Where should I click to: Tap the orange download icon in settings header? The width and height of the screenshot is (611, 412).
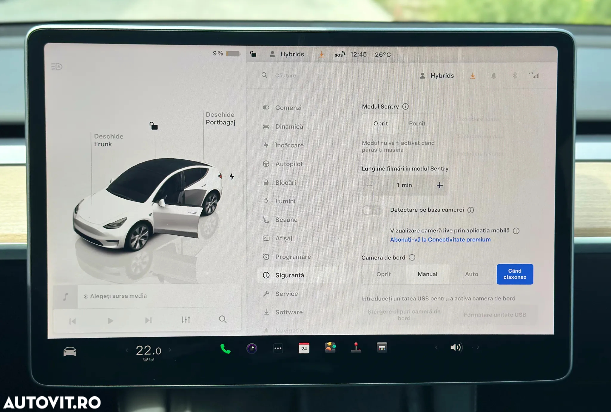click(x=473, y=76)
